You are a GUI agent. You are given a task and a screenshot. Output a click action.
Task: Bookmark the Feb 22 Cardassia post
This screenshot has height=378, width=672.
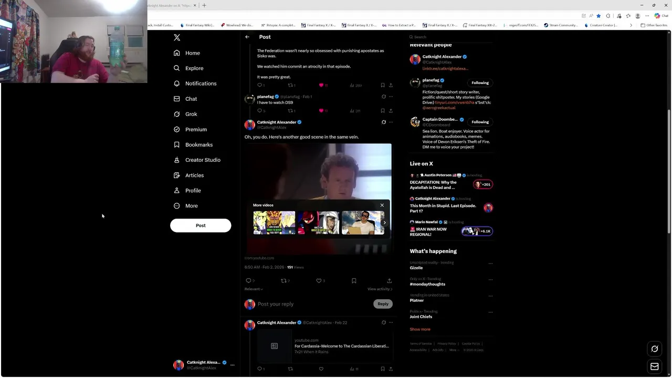pyautogui.click(x=383, y=369)
